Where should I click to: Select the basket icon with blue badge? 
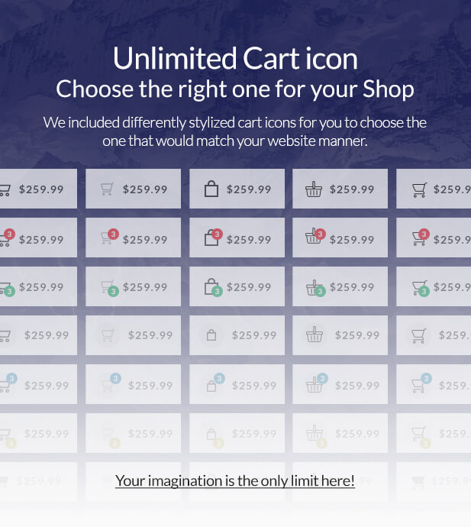pyautogui.click(x=315, y=384)
